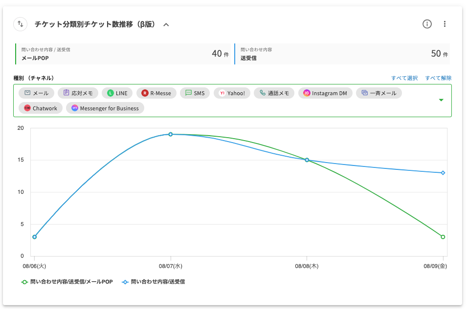Select the Yahoo! channel chip
The image size is (467, 309).
[232, 93]
